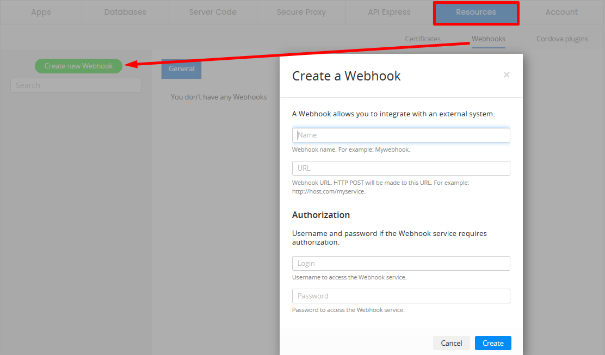Click the Create a Webhook dialog title
This screenshot has height=355, width=605.
click(347, 76)
